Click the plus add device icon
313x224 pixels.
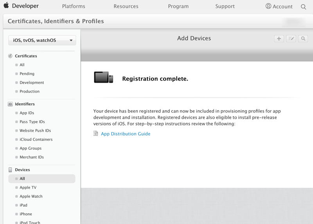click(x=279, y=39)
